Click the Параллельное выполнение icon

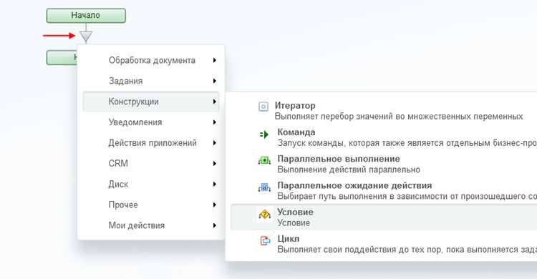point(264,160)
